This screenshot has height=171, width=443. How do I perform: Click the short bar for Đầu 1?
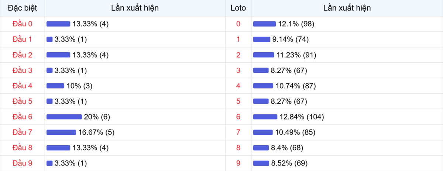(49, 39)
